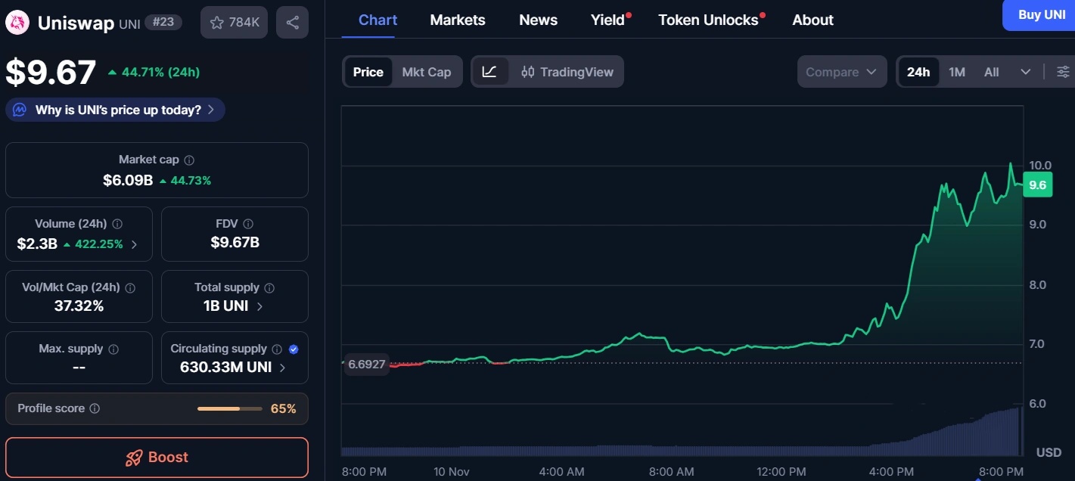1075x481 pixels.
Task: Expand more time range options chevron
Action: [x=1026, y=72]
